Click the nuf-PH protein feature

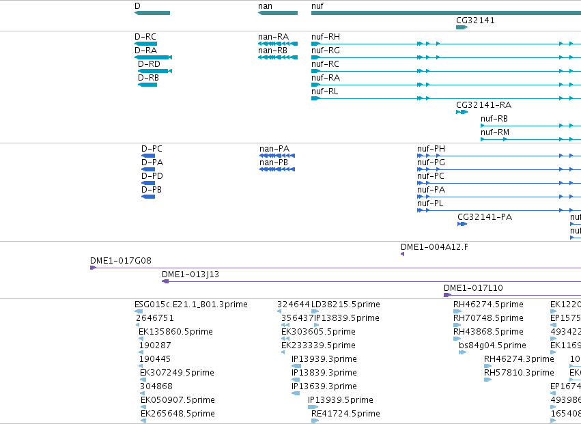click(499, 156)
